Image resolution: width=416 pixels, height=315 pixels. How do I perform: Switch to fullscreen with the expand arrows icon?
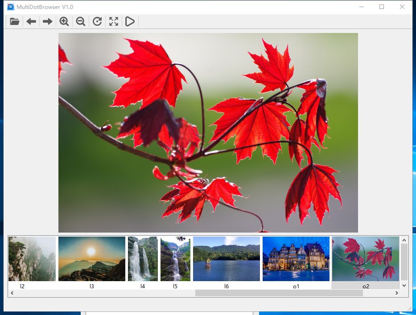114,21
